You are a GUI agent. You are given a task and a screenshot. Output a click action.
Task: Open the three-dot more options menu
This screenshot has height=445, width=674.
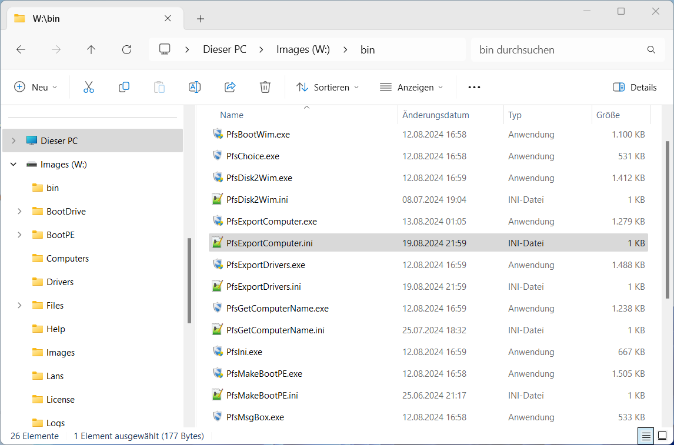474,87
